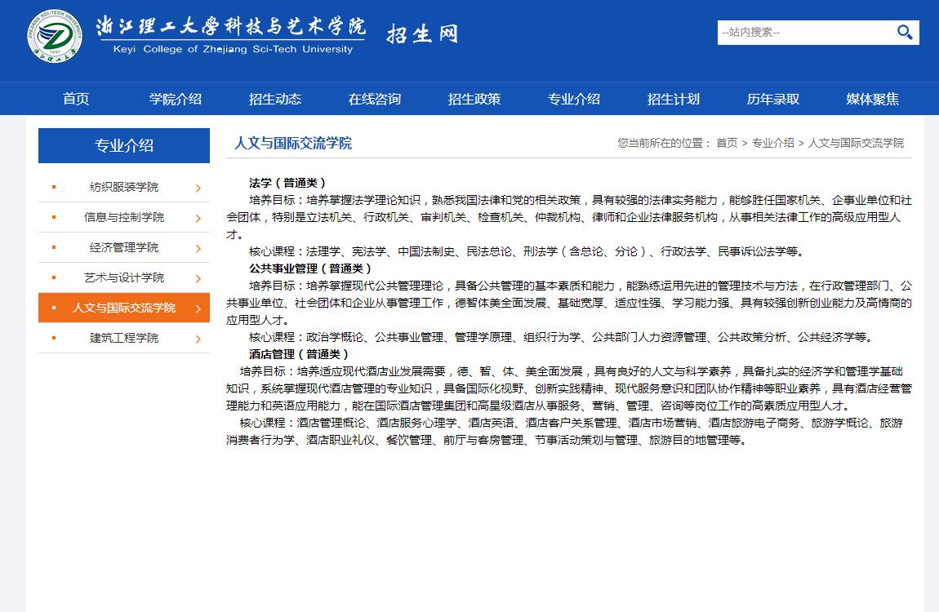The image size is (939, 612).
Task: Click the university logo emblem
Action: pos(55,35)
